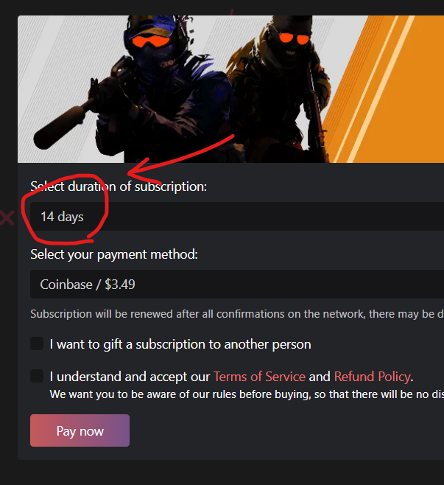
Task: Click the hand-drawn red arrow annotation
Action: 180,159
